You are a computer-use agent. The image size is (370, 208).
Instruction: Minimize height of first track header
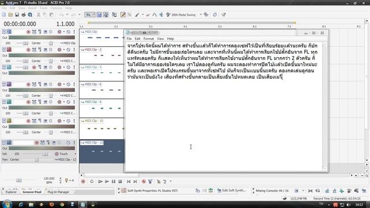[4, 32]
